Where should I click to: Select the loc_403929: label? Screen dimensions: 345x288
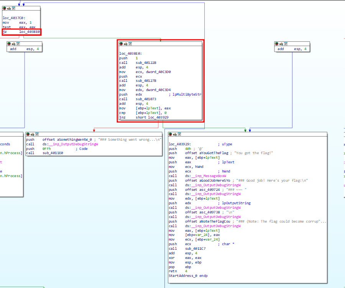[x=180, y=144]
